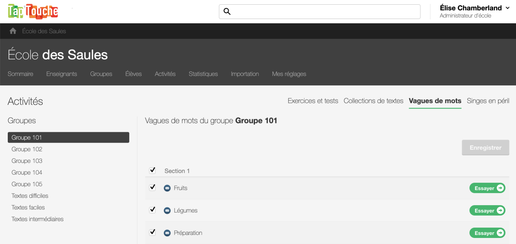Viewport: 516px width, 244px height.
Task: Select Groupe 103 in the groups list
Action: pyautogui.click(x=27, y=161)
